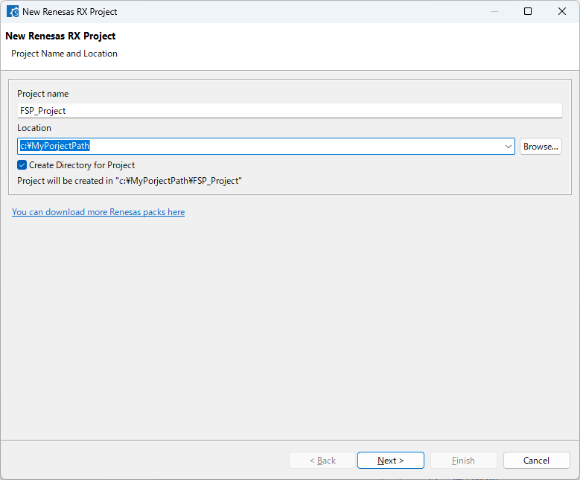Click the 'New Renesas RX Project' bold heading
580x480 pixels.
click(60, 36)
